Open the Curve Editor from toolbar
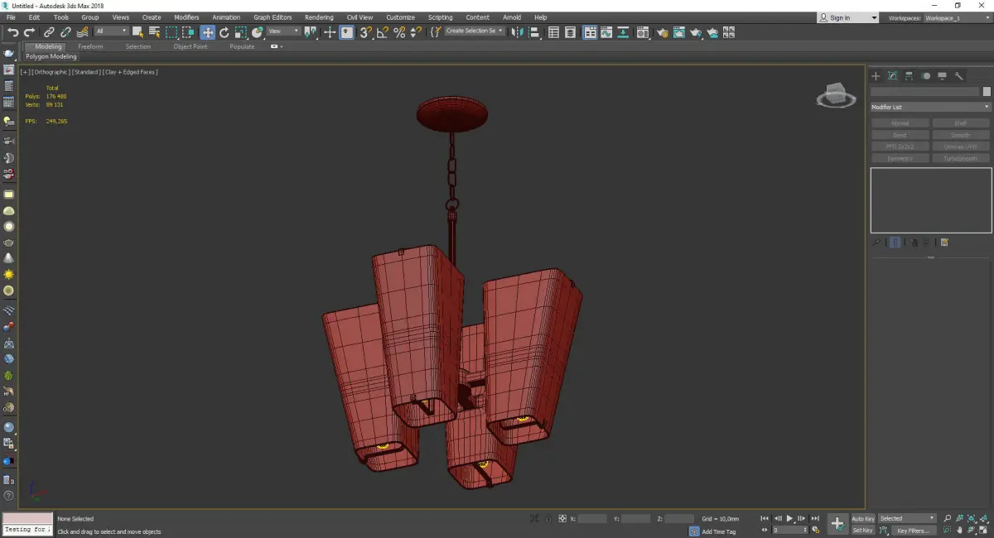 [606, 32]
